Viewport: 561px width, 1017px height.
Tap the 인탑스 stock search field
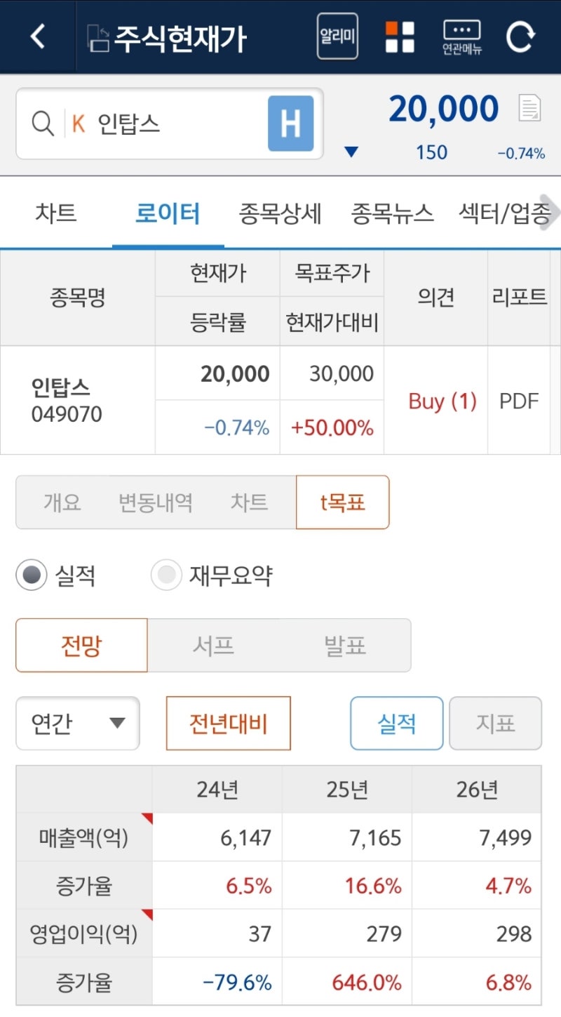coord(170,124)
